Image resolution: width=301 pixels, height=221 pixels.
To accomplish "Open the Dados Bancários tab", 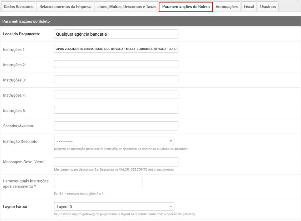I will pyautogui.click(x=19, y=7).
